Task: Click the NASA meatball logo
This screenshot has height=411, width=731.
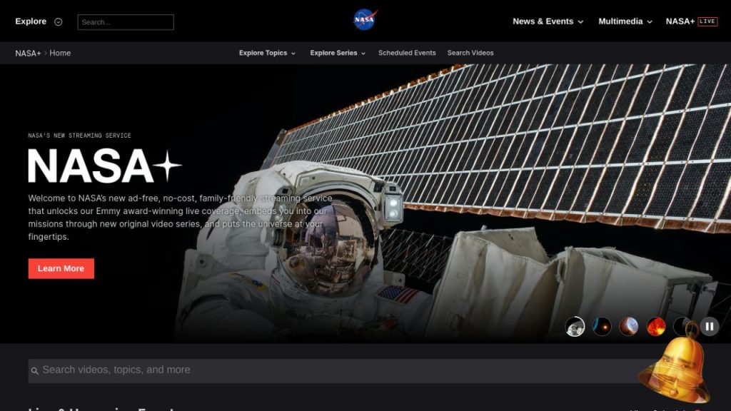Action: pyautogui.click(x=365, y=20)
